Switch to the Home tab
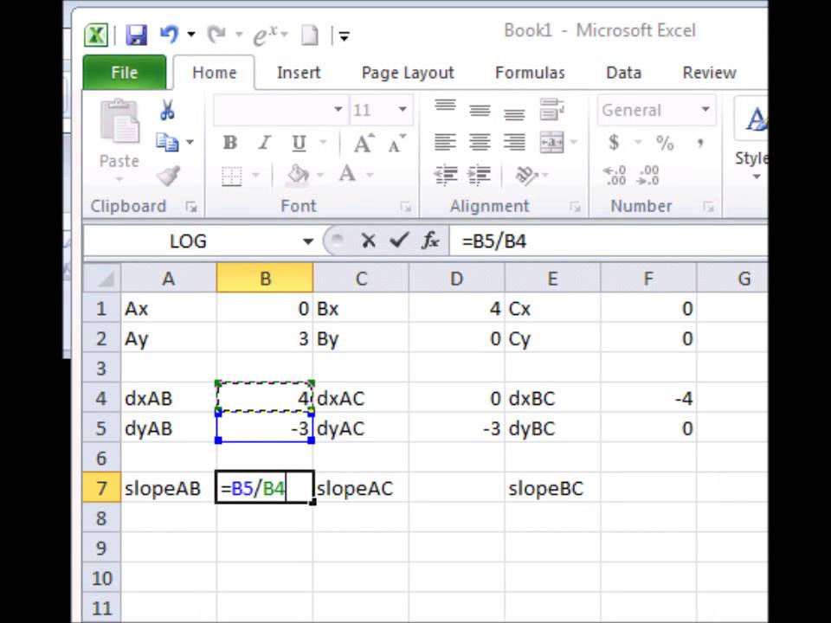 214,73
